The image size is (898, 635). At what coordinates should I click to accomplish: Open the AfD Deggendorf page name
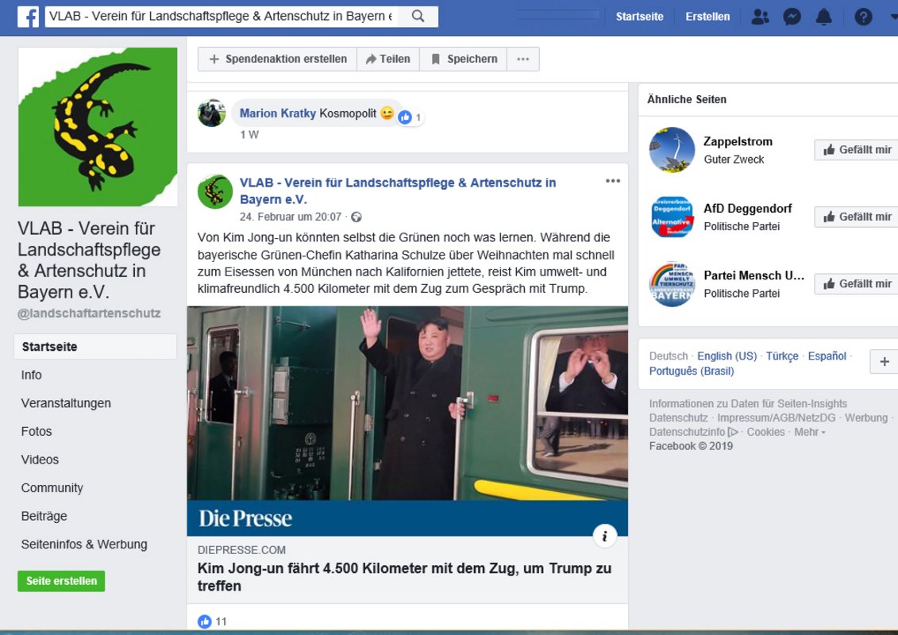click(747, 209)
